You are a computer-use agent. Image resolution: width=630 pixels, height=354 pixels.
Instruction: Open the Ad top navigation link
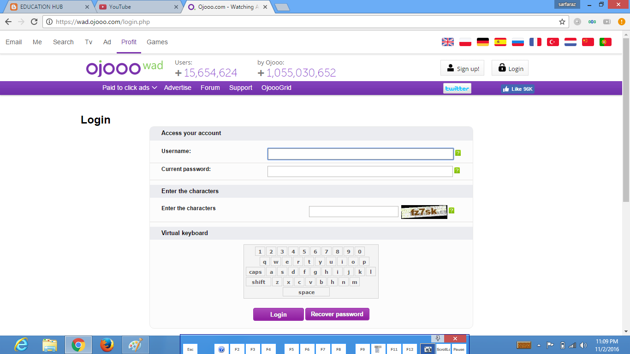[107, 42]
